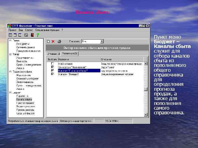Collapse the Поддержка сбыта tree node
The image size is (198, 148).
pyautogui.click(x=10, y=72)
